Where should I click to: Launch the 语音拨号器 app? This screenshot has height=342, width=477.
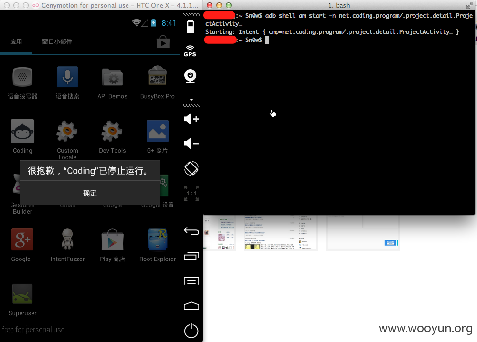[x=22, y=83]
